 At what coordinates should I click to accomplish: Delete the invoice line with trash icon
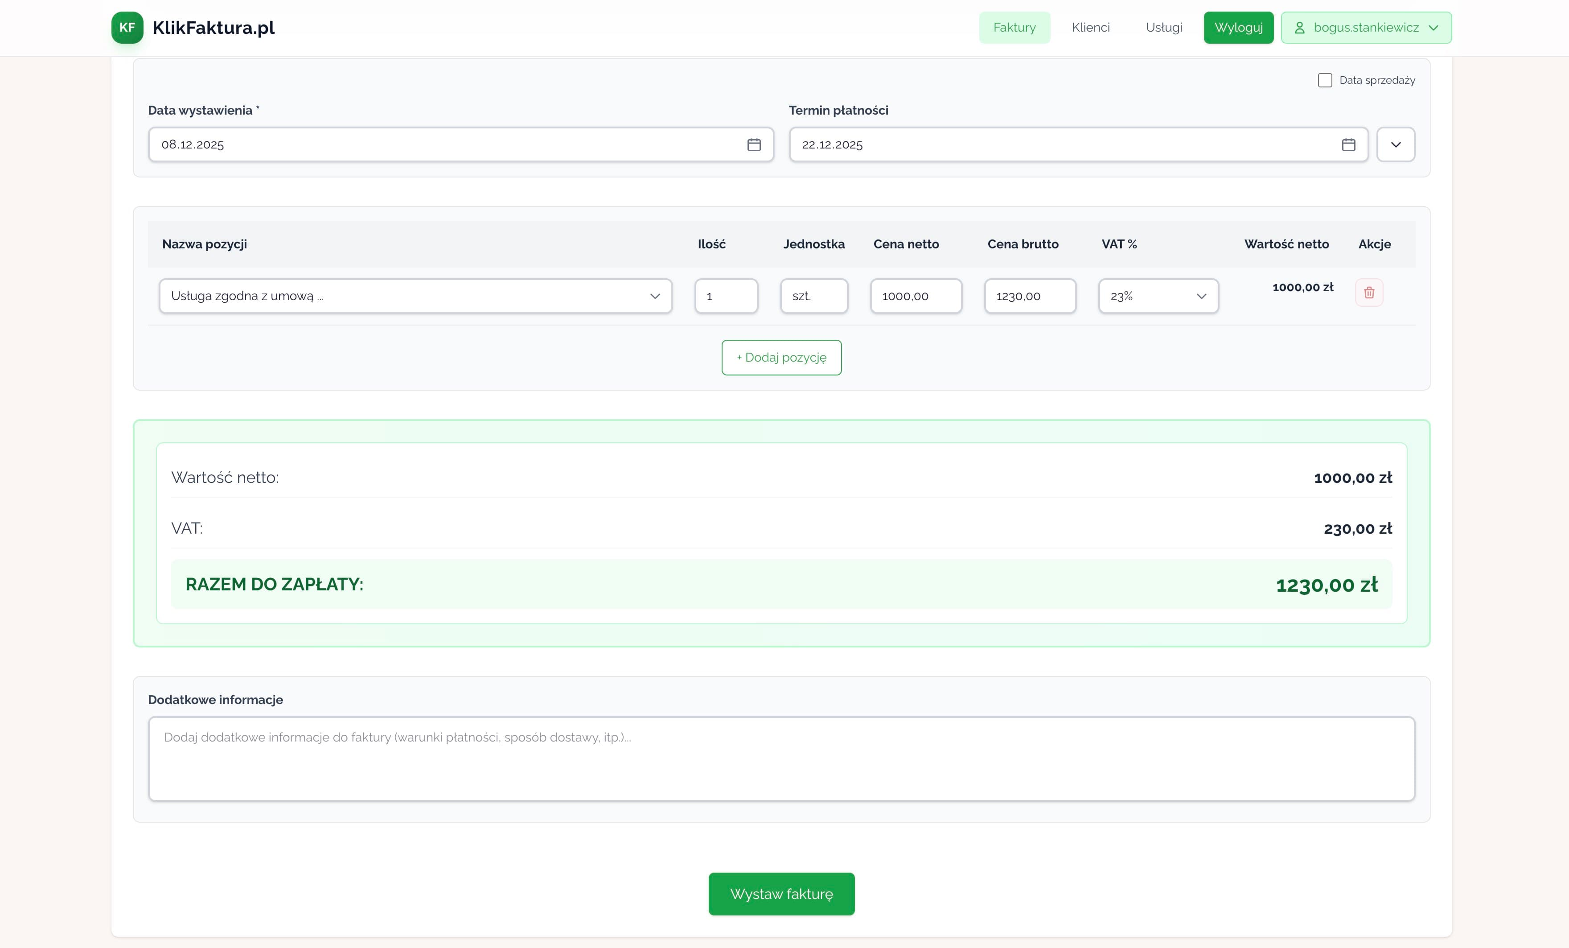click(x=1368, y=293)
